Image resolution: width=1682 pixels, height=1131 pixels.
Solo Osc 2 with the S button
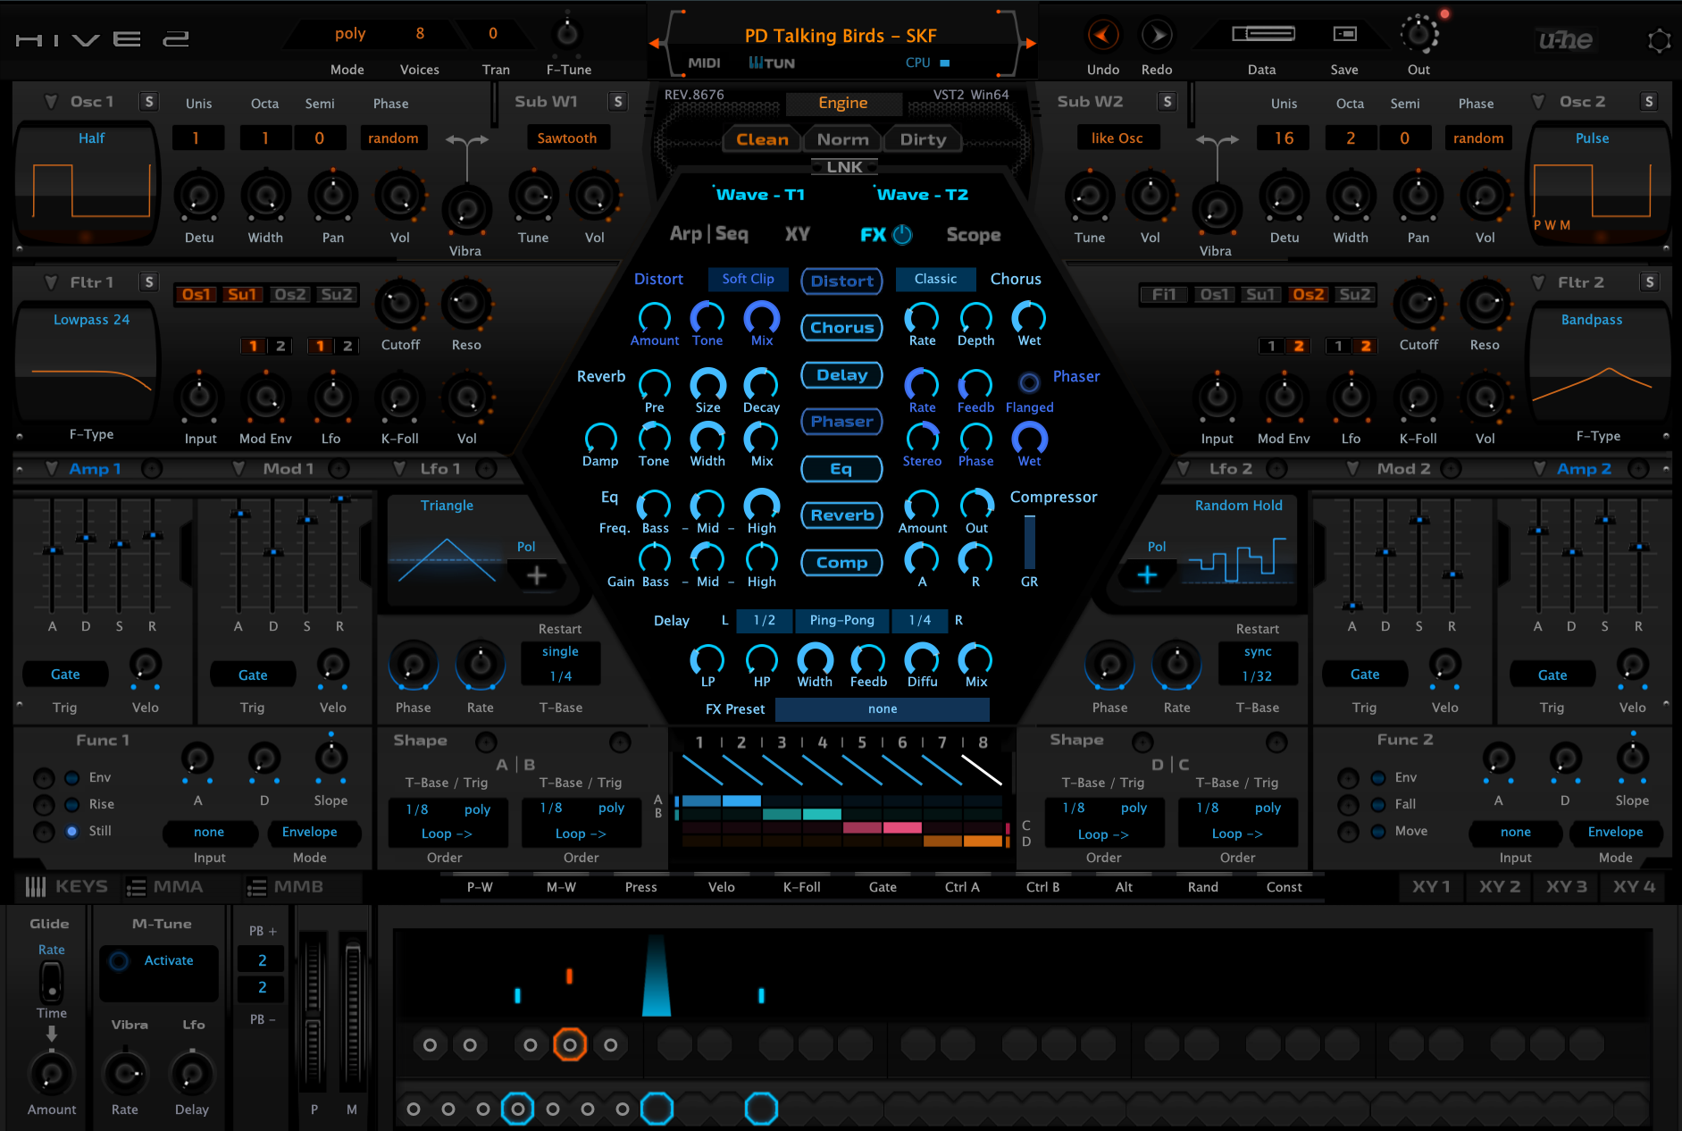[x=1649, y=102]
